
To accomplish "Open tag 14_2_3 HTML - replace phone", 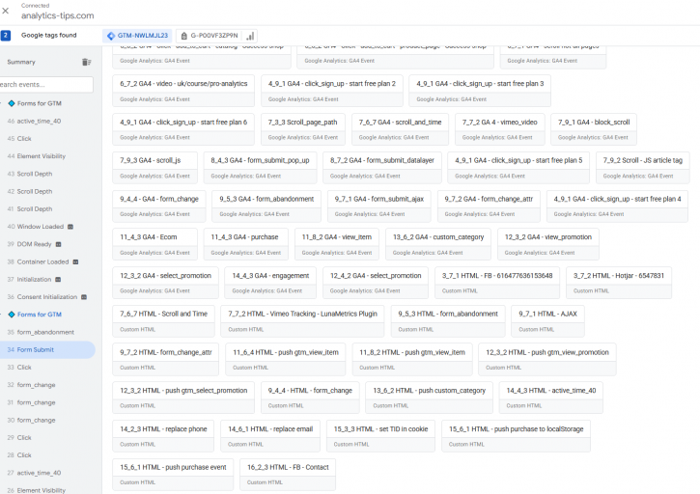I will pos(163,436).
